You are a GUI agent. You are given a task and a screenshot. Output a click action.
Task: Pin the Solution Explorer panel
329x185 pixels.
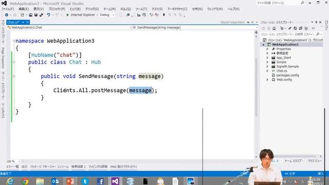pos(316,22)
